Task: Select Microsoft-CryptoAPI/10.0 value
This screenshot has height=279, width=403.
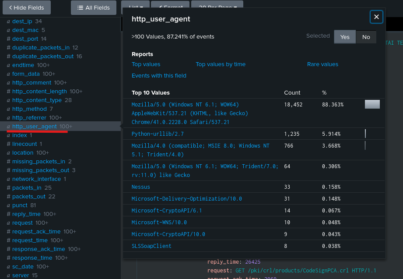Action: (x=168, y=234)
